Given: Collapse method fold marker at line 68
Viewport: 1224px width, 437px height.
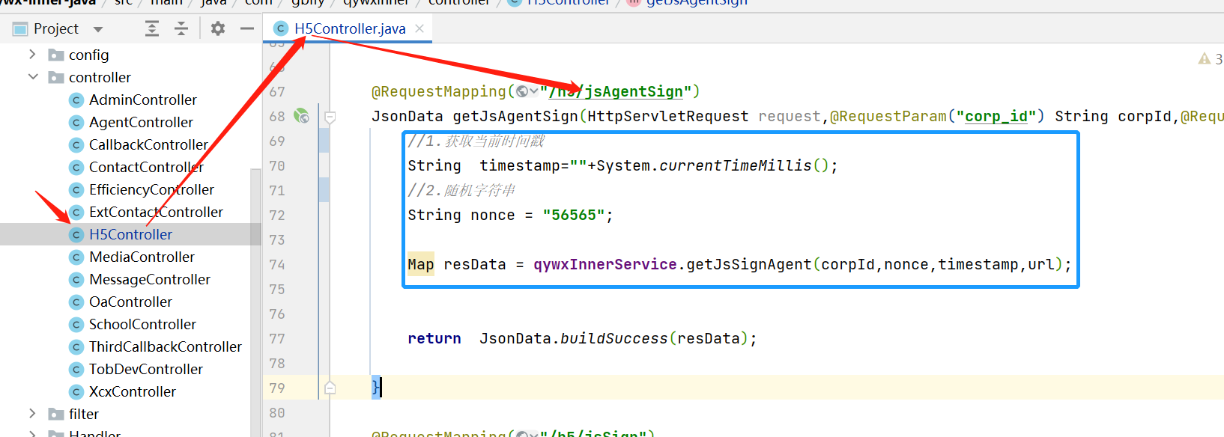Looking at the screenshot, I should (x=330, y=117).
